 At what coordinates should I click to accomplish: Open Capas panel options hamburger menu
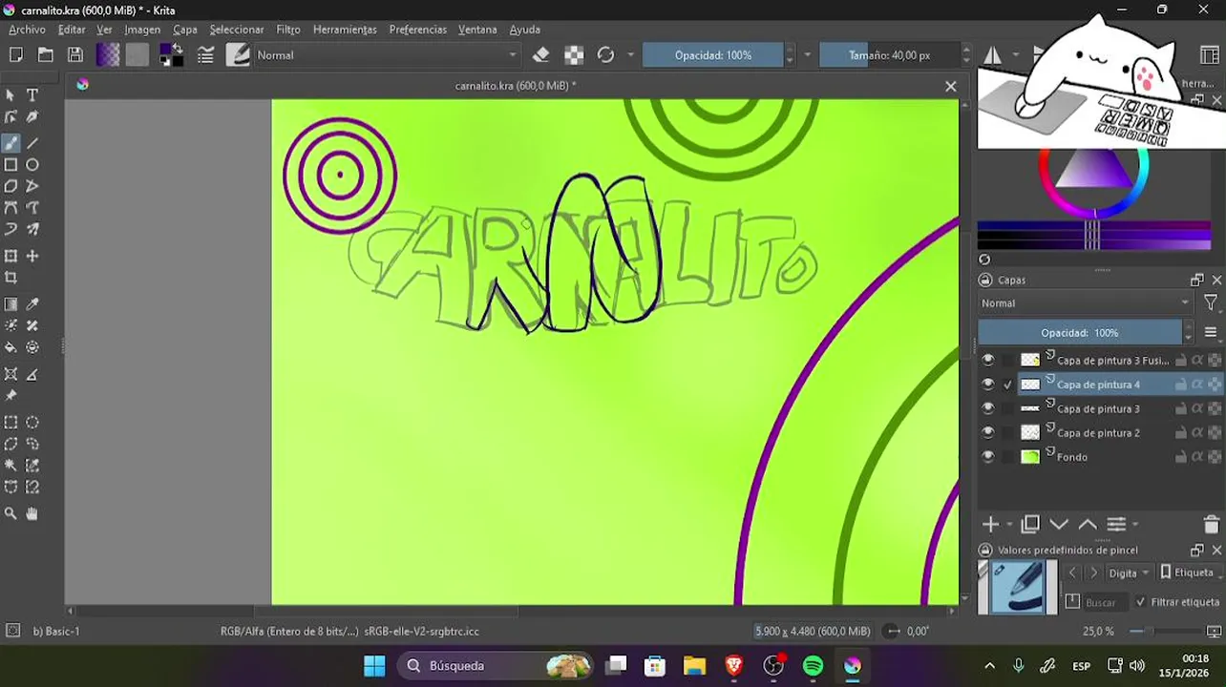pyautogui.click(x=1211, y=333)
